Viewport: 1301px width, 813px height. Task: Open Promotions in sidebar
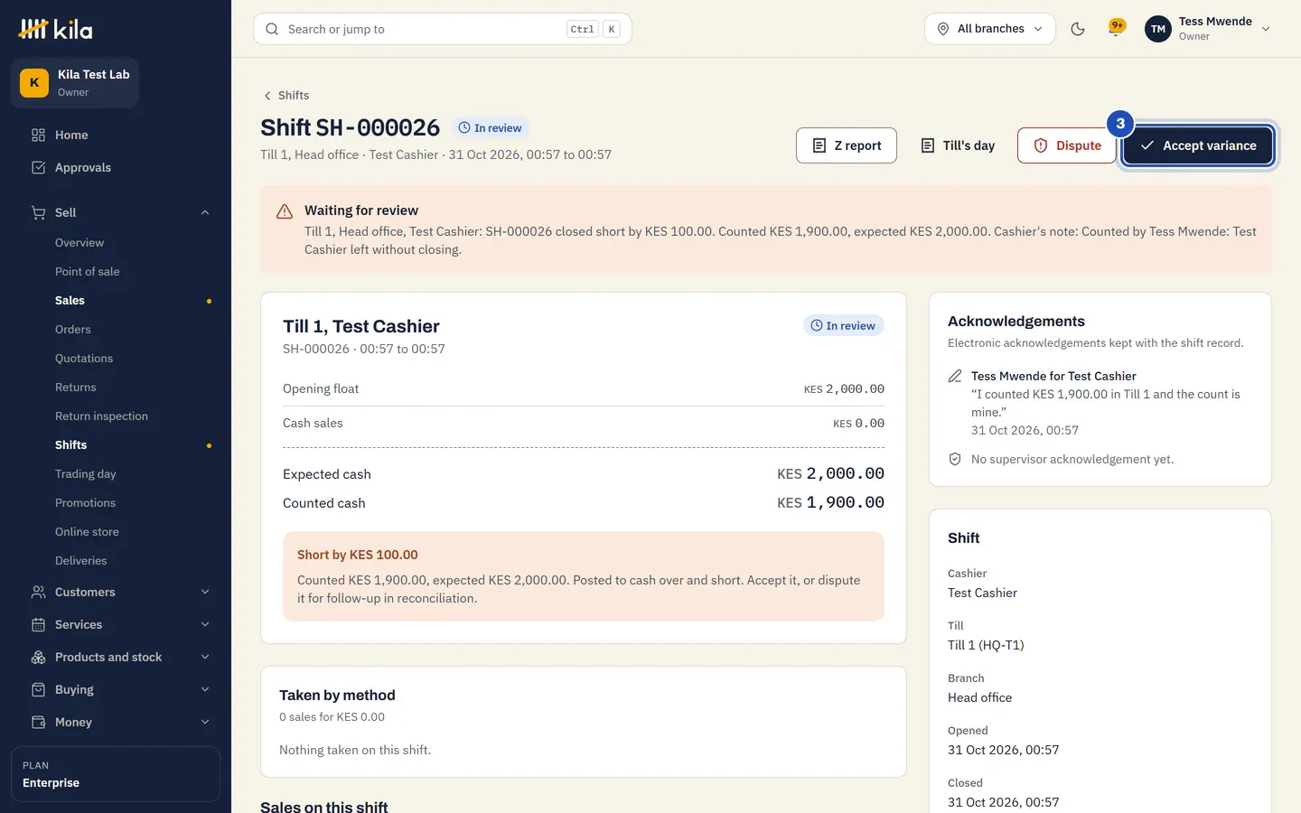coord(85,502)
